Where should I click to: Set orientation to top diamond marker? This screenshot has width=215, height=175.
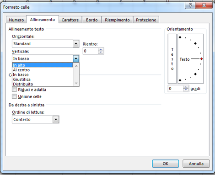(180, 37)
